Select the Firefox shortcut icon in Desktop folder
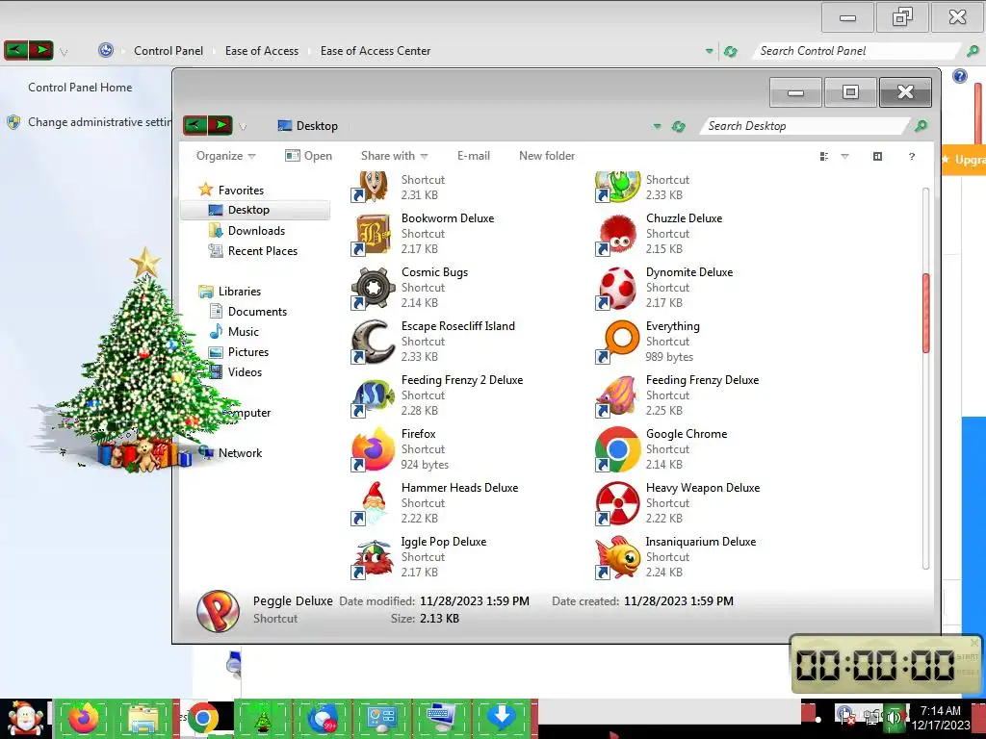This screenshot has height=739, width=986. [373, 450]
